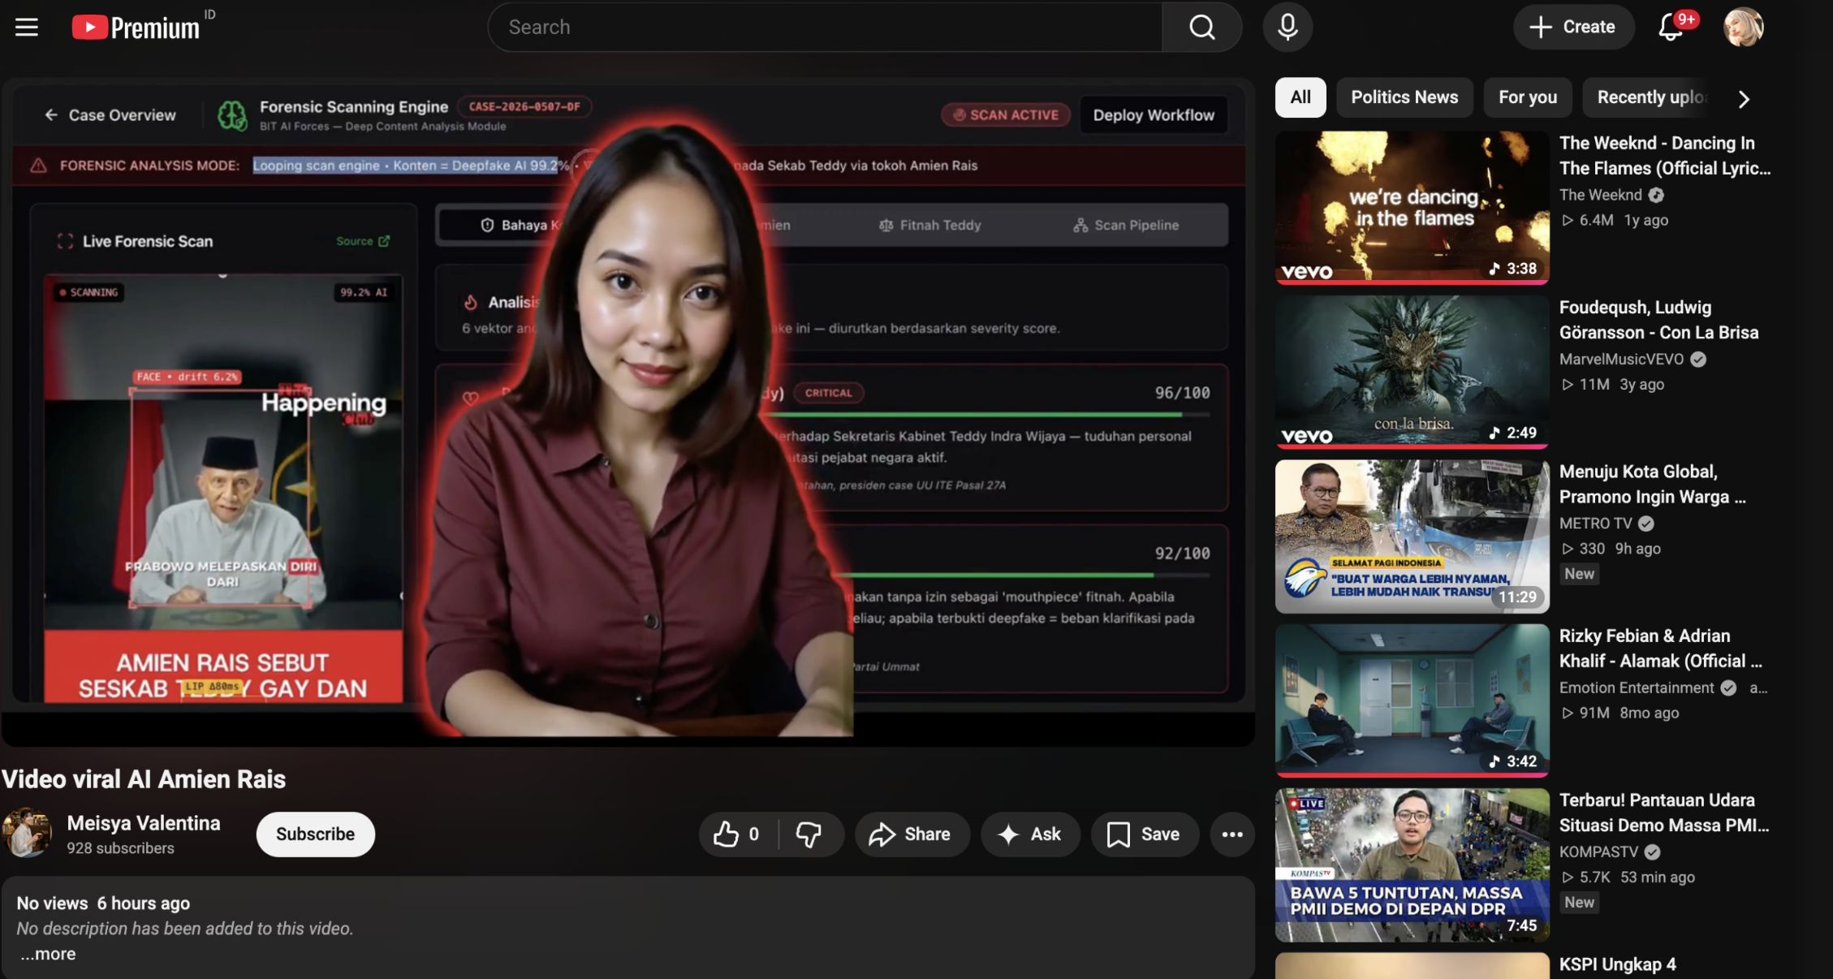Click "No views 6 hours ago" text
The width and height of the screenshot is (1833, 979).
(x=103, y=904)
